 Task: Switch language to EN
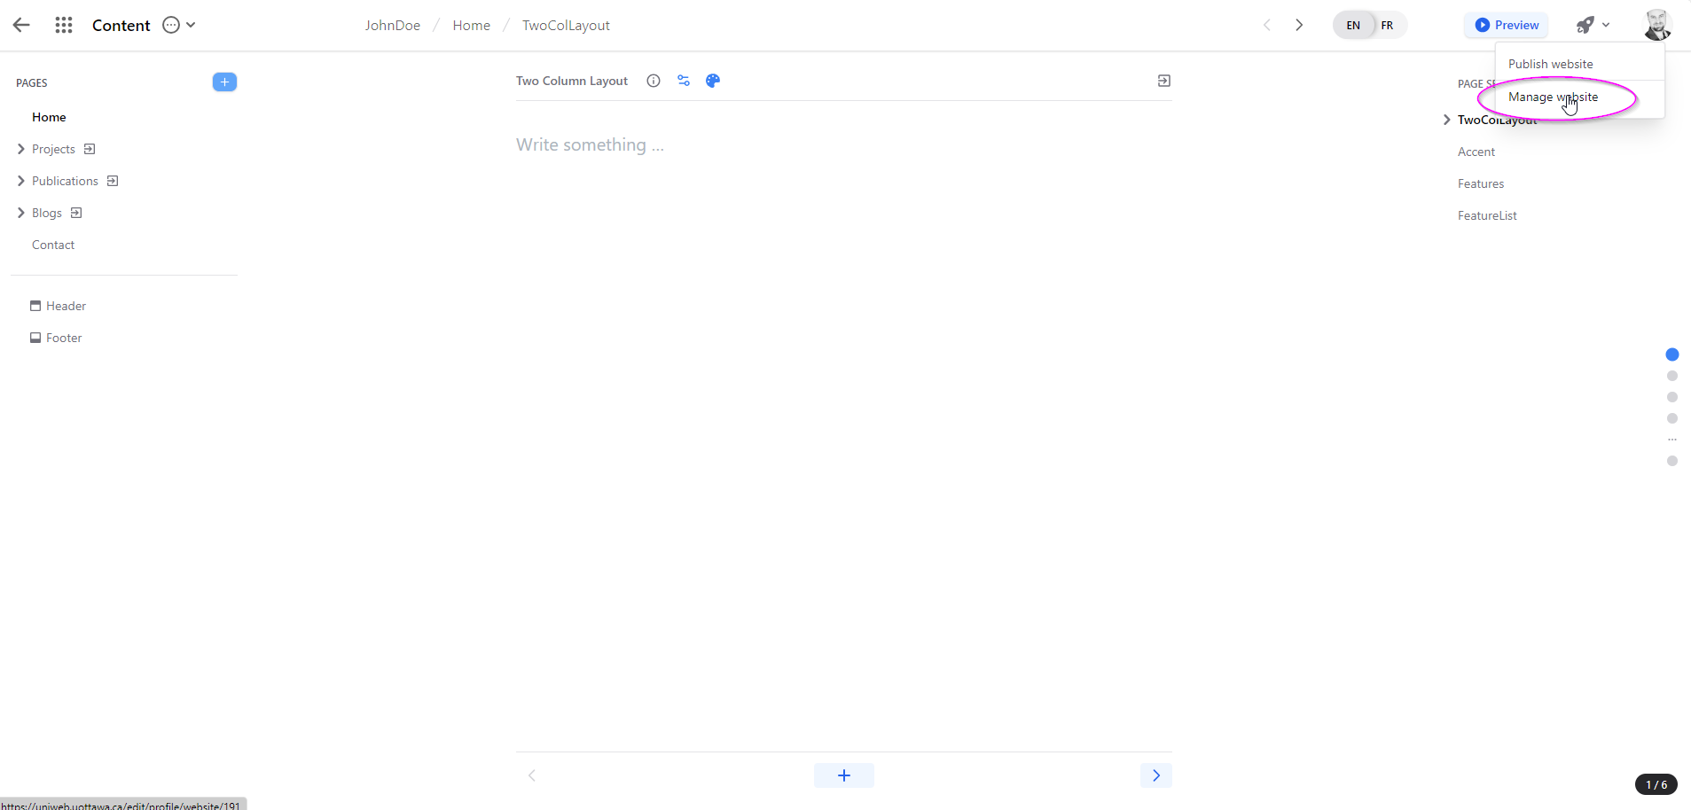(1353, 25)
